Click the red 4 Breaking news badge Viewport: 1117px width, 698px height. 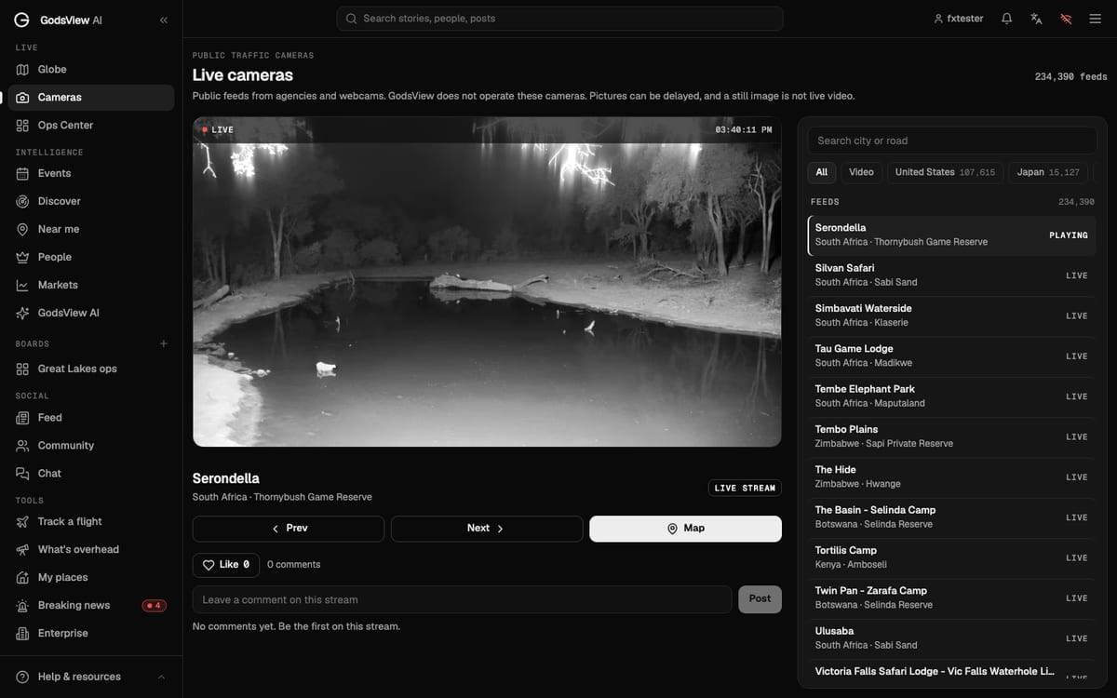tap(154, 606)
